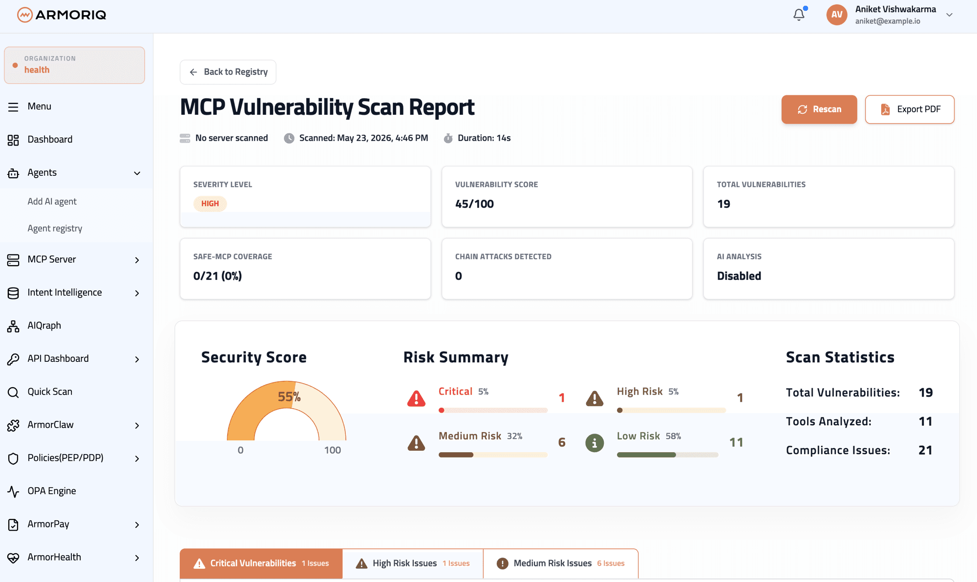
Task: Click the Security Score gauge chart
Action: click(x=287, y=411)
